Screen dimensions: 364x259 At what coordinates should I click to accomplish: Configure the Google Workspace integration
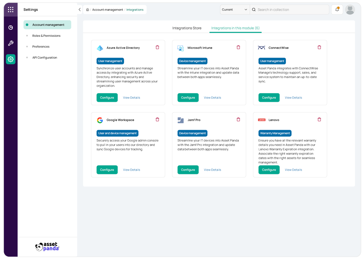[107, 170]
